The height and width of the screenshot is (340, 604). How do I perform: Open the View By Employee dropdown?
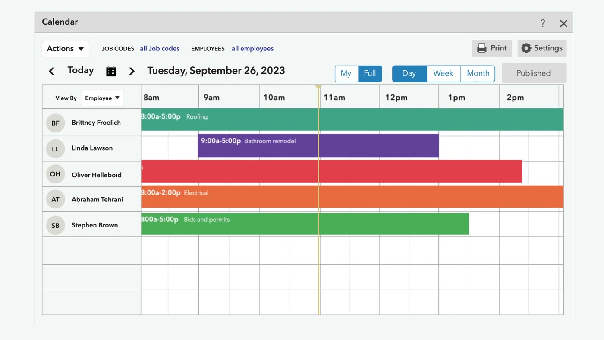(x=102, y=98)
